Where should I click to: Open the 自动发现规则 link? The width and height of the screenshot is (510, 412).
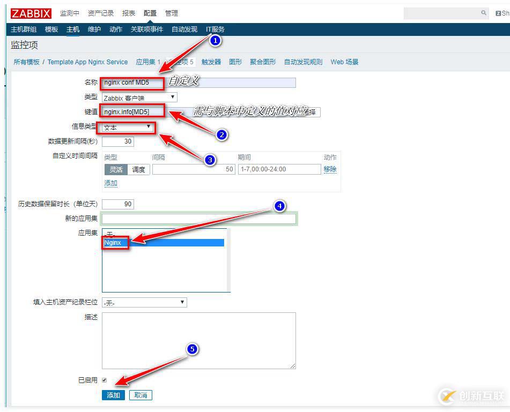pos(303,62)
